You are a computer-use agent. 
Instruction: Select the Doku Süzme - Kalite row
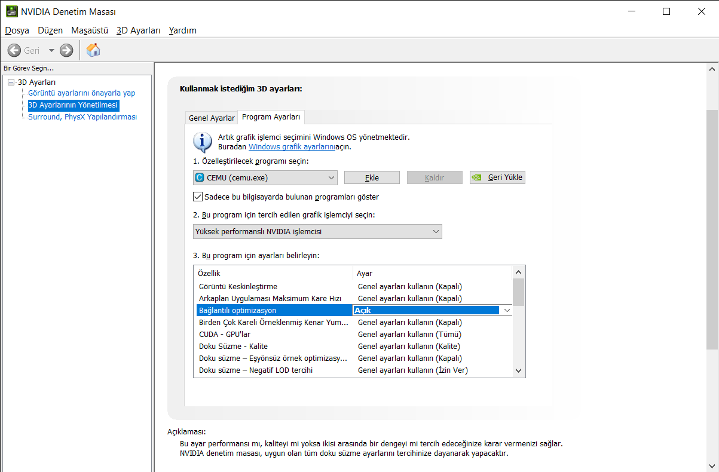coord(354,346)
